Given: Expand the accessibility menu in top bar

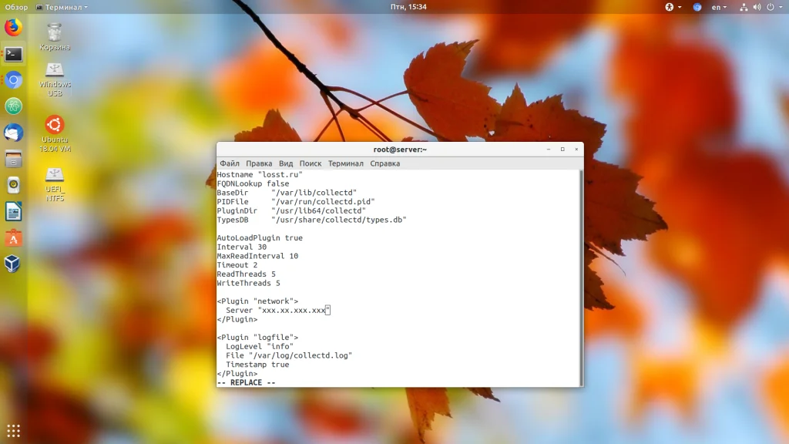Looking at the screenshot, I should [x=670, y=7].
